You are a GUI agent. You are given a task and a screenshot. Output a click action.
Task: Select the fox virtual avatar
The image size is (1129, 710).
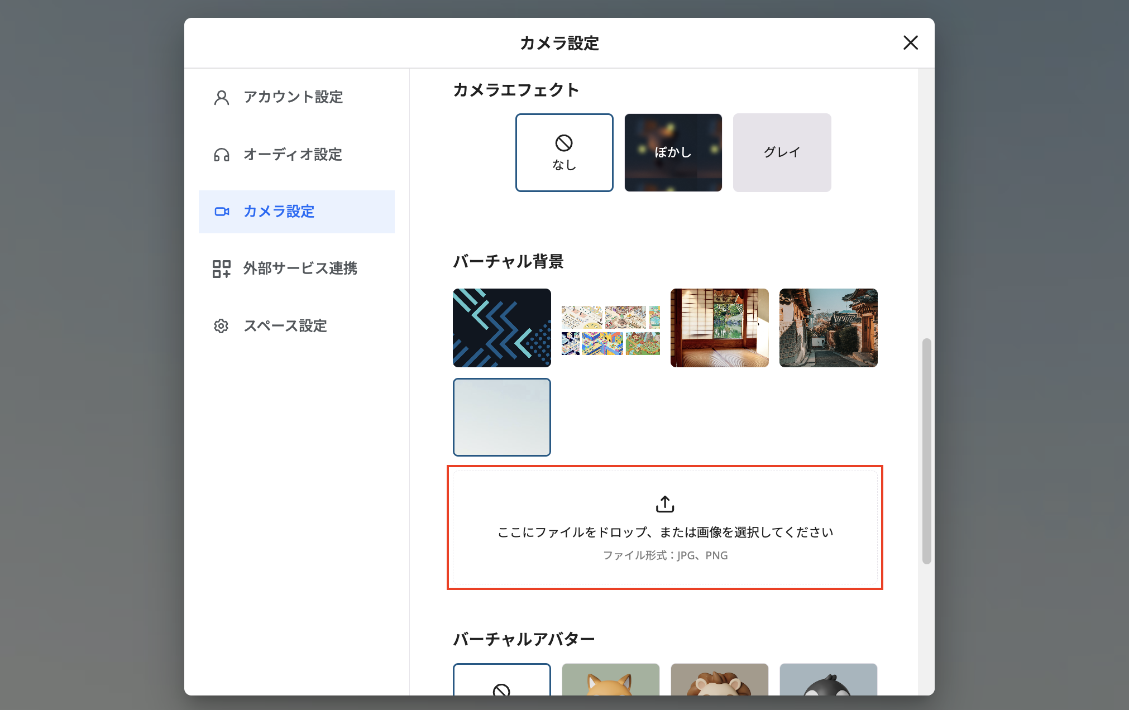[x=610, y=679]
